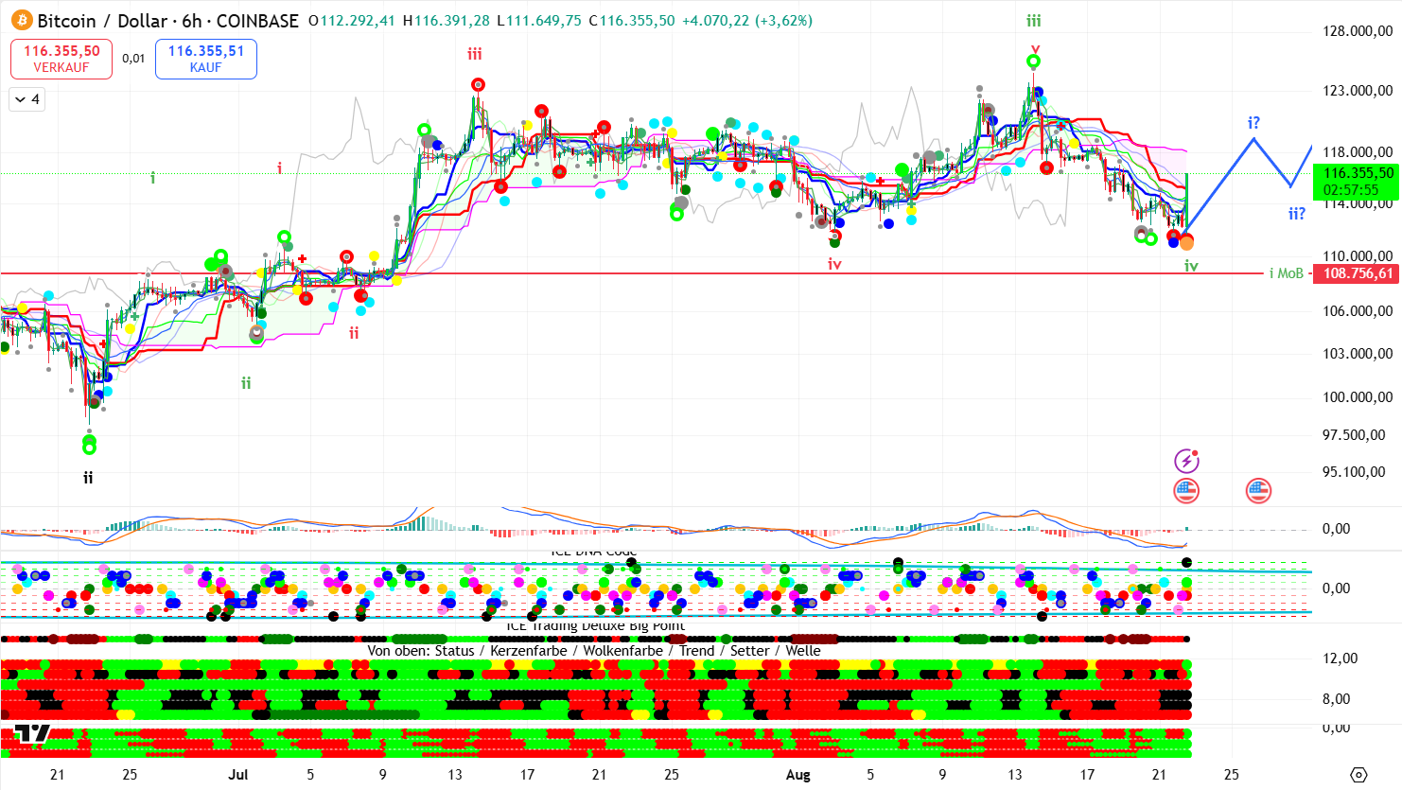Image resolution: width=1402 pixels, height=790 pixels.
Task: Click the orange Bitcoin symbol logo
Action: click(22, 21)
